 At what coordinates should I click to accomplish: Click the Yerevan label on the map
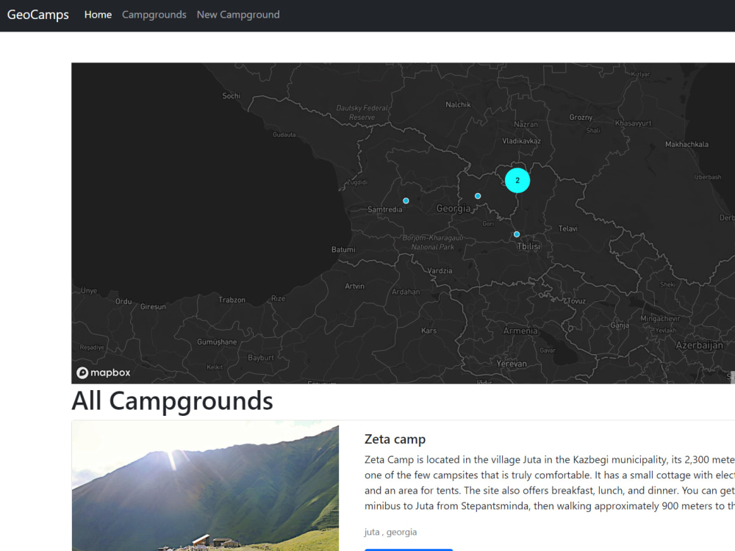click(x=512, y=364)
